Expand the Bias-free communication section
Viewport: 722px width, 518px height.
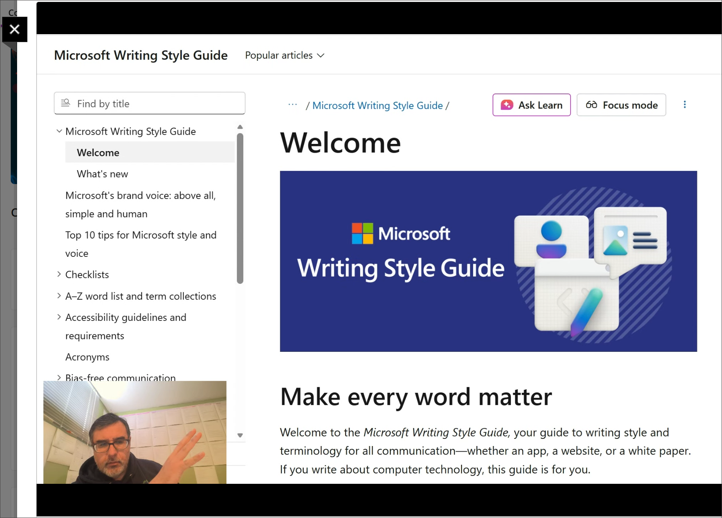pyautogui.click(x=59, y=377)
